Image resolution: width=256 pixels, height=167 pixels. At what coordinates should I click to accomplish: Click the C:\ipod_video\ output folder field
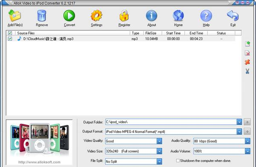tap(171, 122)
